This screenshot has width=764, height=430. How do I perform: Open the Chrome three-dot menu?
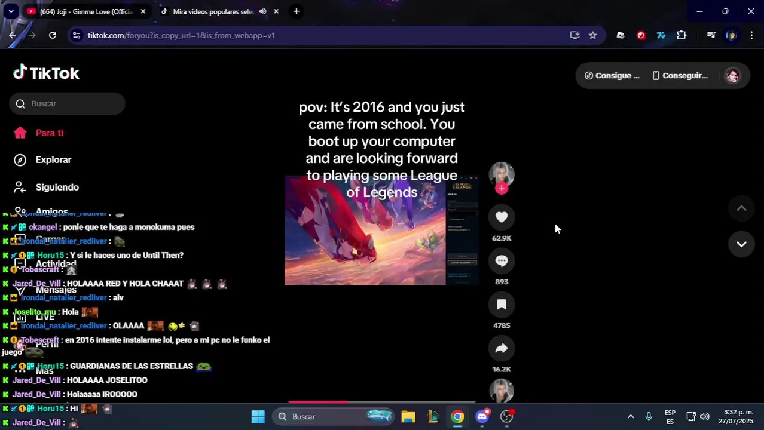(x=751, y=35)
